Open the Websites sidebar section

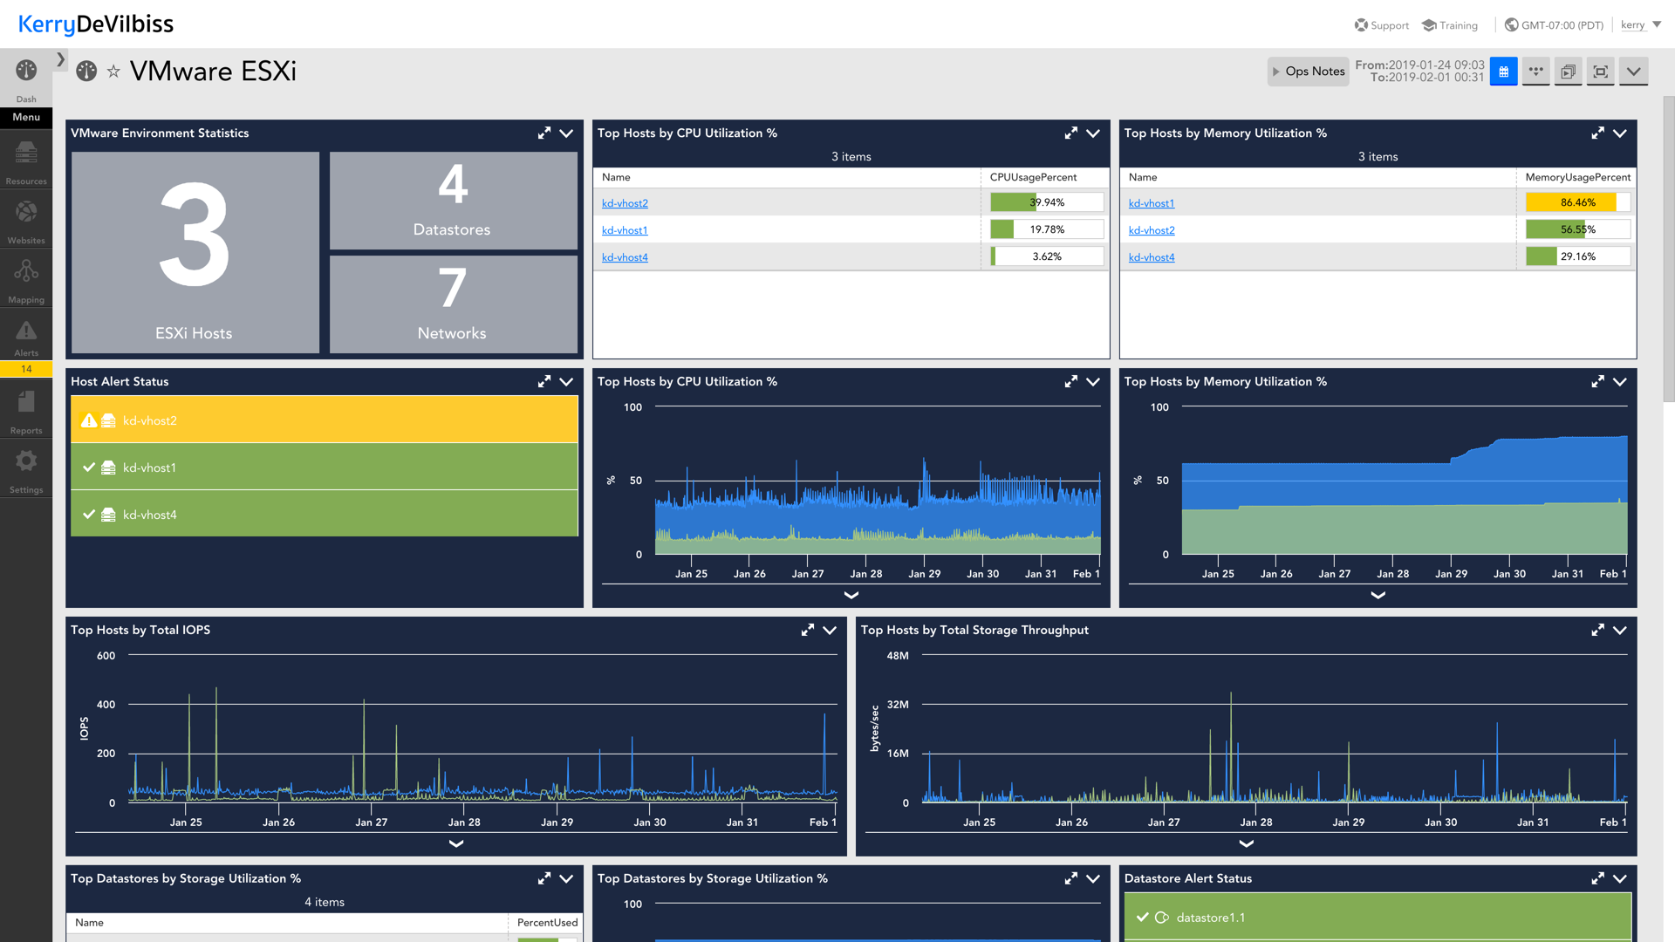26,221
